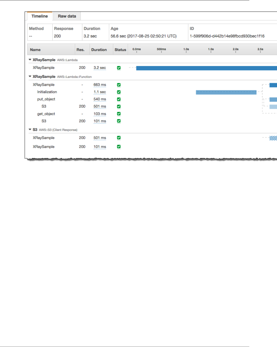Click status check for the 3.2 sec row
Screen dimensions: 277x347
point(119,68)
